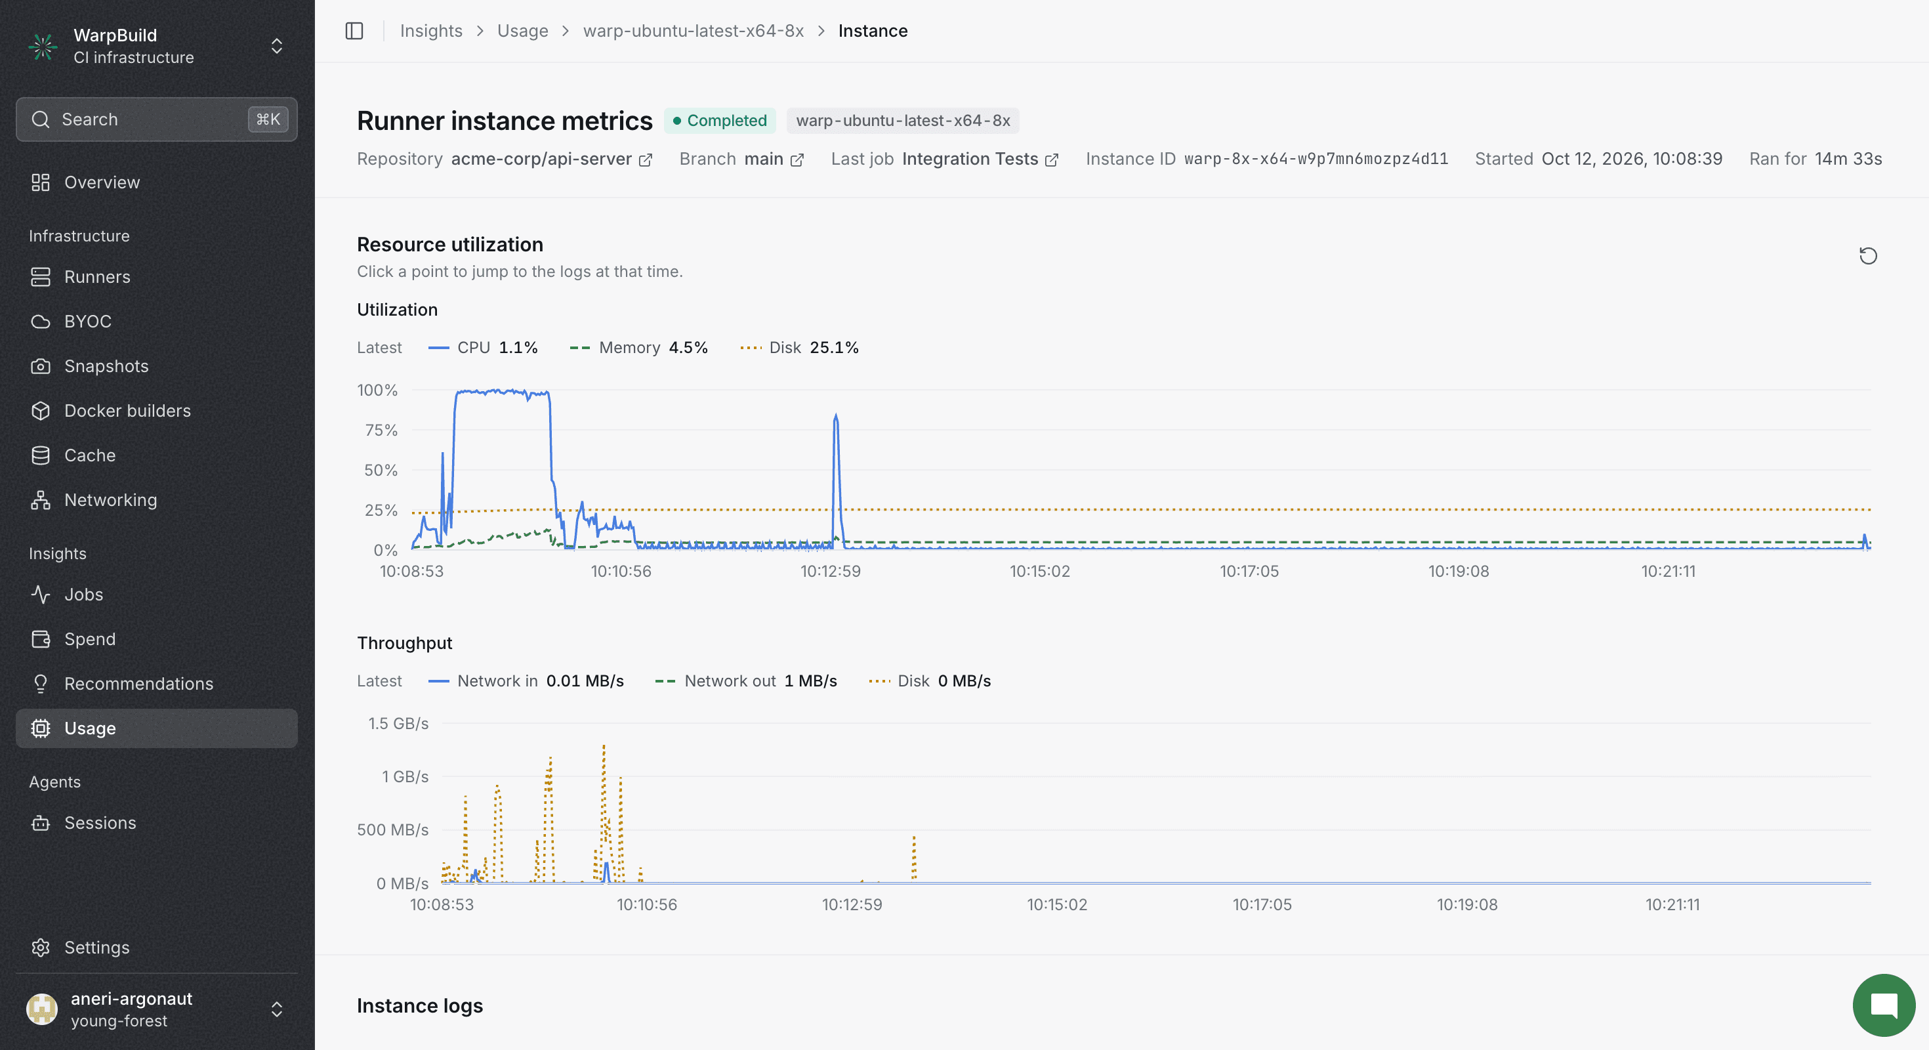Screen dimensions: 1929x1050
Task: Open the Overview page
Action: [x=157, y=182]
